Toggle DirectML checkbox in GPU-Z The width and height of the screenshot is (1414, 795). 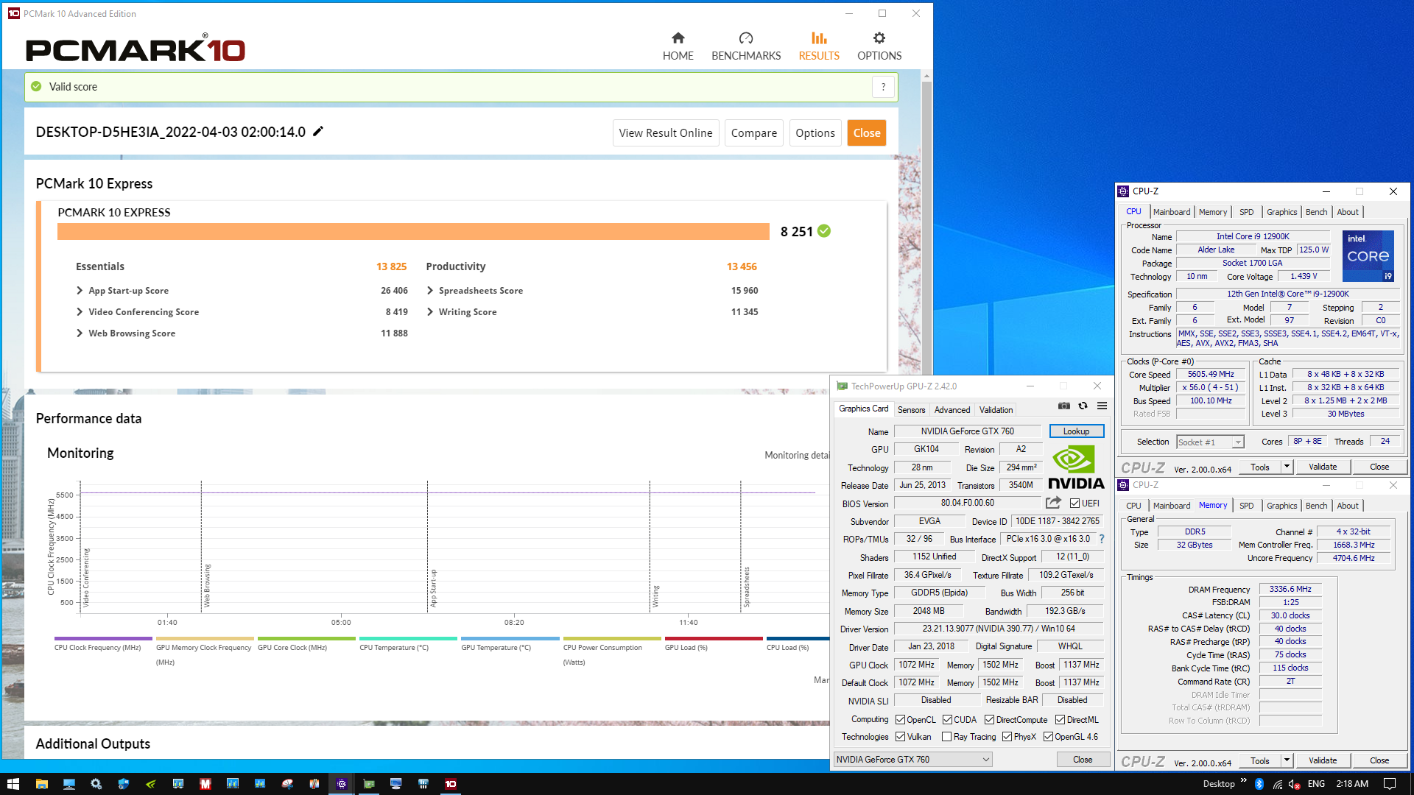click(x=1060, y=720)
